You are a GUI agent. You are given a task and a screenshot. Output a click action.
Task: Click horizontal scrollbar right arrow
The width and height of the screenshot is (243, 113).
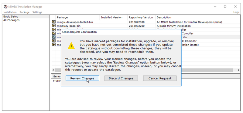[x=239, y=70]
